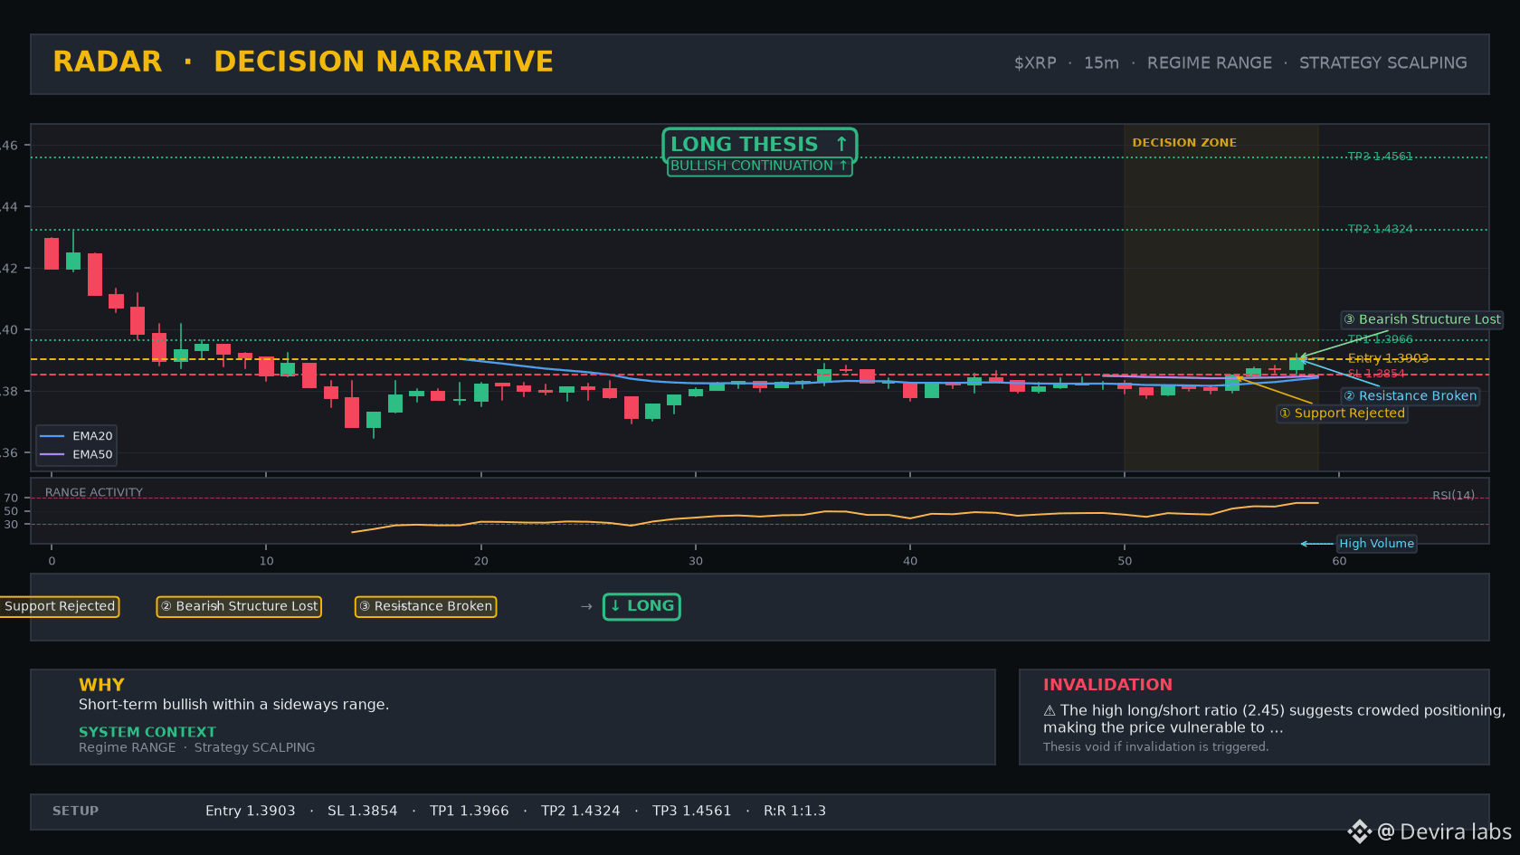Click the RSI(14) indicator label
Image resolution: width=1520 pixels, height=855 pixels.
tap(1453, 496)
